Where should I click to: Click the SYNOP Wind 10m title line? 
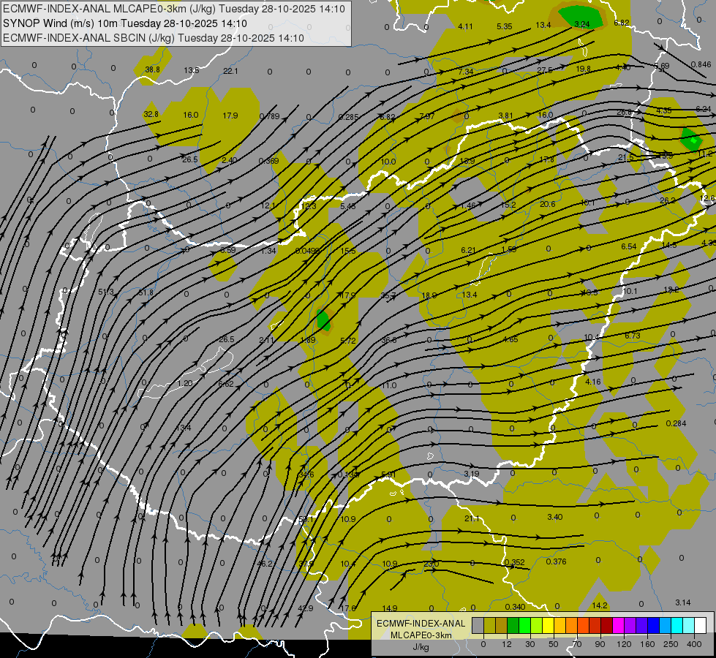[x=124, y=23]
